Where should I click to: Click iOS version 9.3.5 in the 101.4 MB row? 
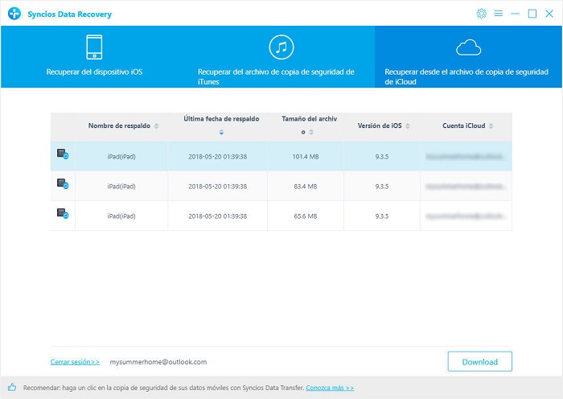point(382,157)
